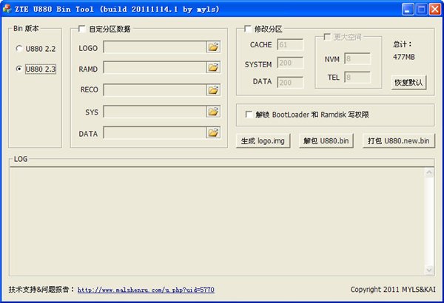Viewport: 444px width, 303px height.
Task: Click the LOGO file path field
Action: click(155, 47)
